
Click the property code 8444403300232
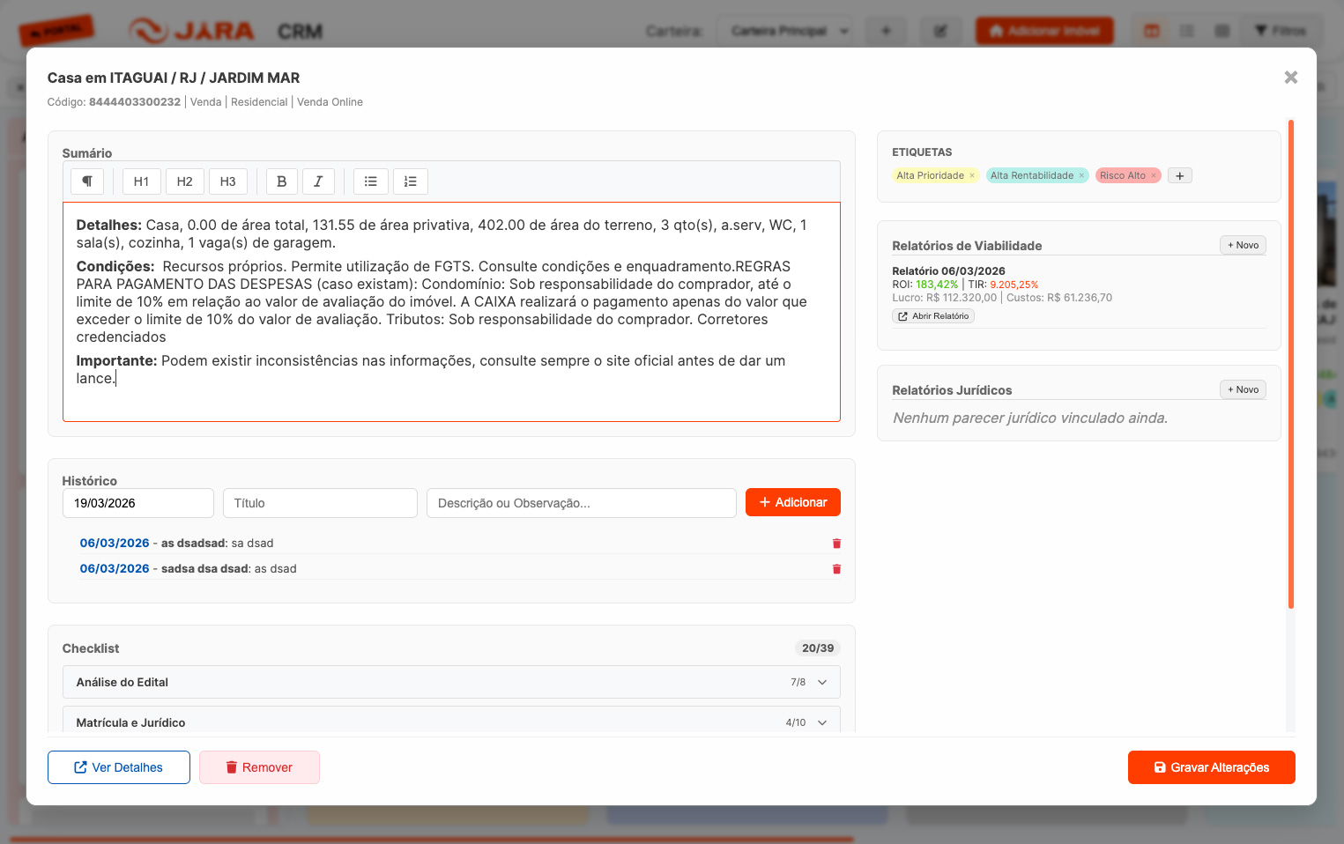click(x=135, y=102)
